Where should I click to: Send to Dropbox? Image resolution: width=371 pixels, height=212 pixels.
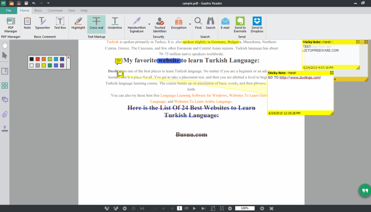257,25
